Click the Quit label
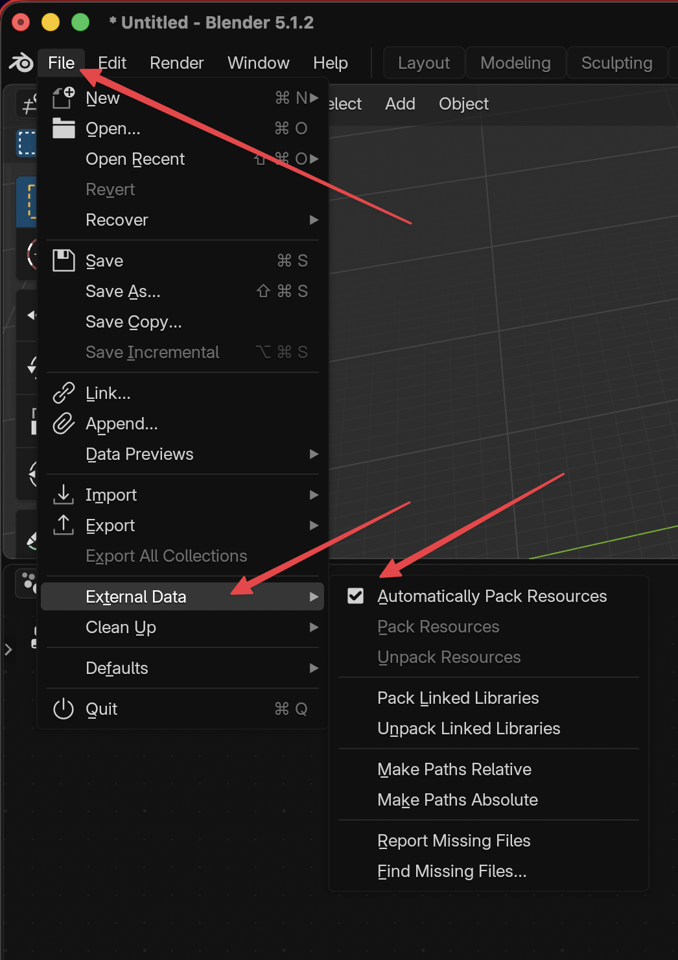 coord(102,709)
